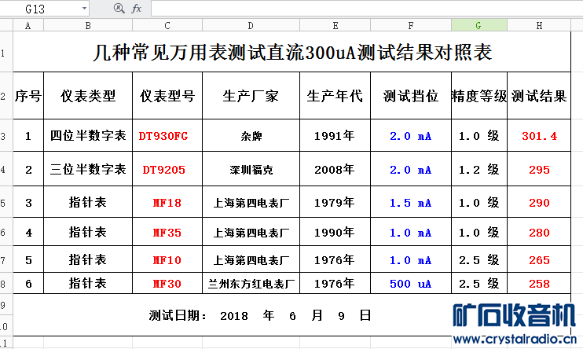583x349 pixels.
Task: Click the title cell with 300uA text
Action: 291,52
